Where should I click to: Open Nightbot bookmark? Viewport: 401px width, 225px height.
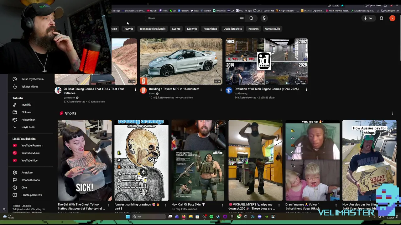click(x=206, y=11)
